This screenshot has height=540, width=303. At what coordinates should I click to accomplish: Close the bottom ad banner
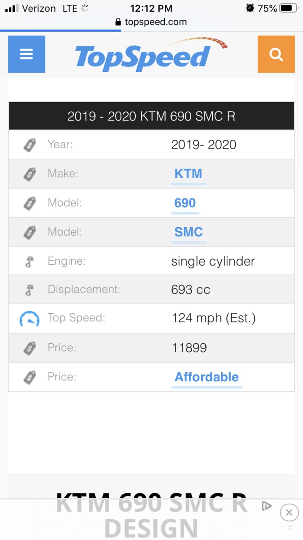(x=289, y=513)
